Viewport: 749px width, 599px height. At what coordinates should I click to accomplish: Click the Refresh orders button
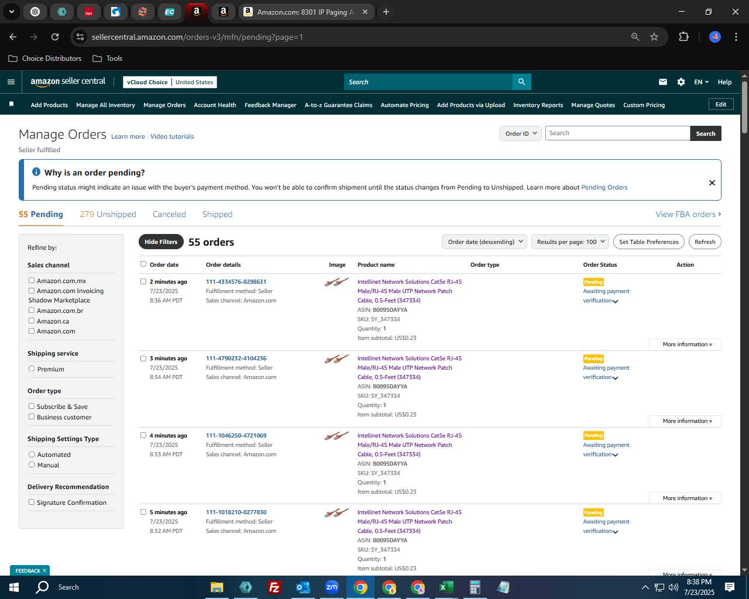click(x=705, y=242)
